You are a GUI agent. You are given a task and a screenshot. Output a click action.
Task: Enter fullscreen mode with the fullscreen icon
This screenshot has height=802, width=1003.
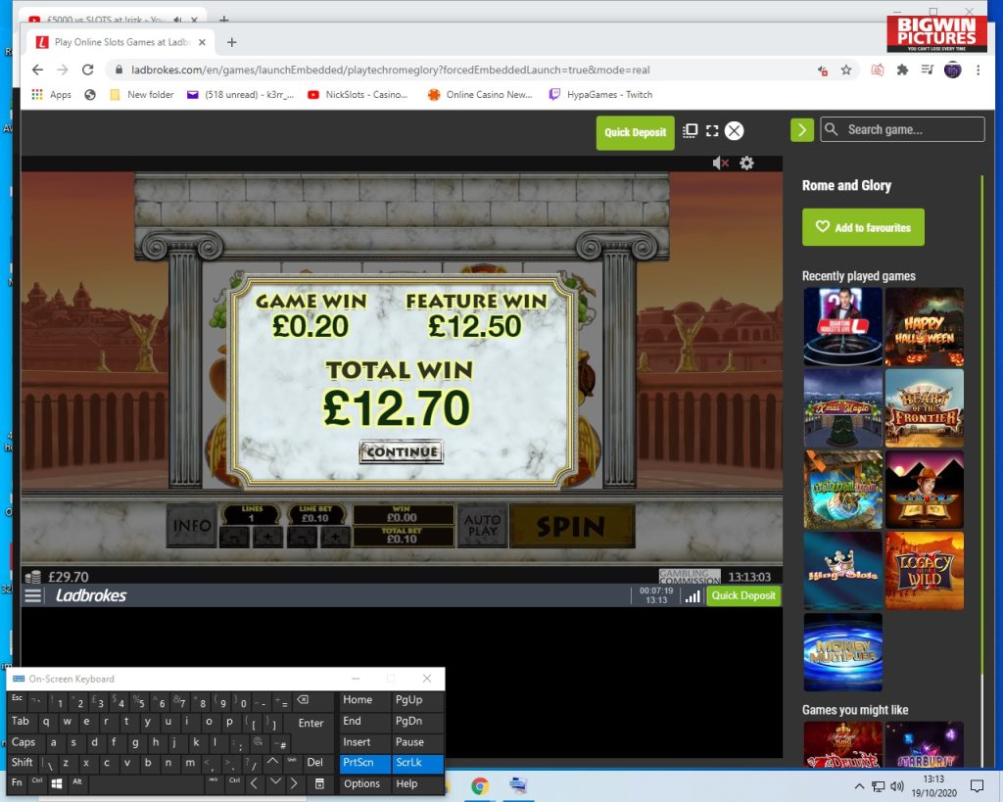[x=712, y=131]
